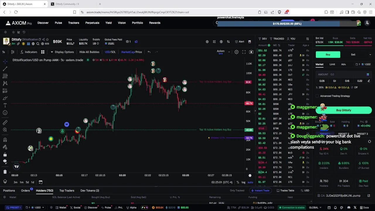Expand the buy/sell panel chevron
This screenshot has width=375, height=211.
370,55
